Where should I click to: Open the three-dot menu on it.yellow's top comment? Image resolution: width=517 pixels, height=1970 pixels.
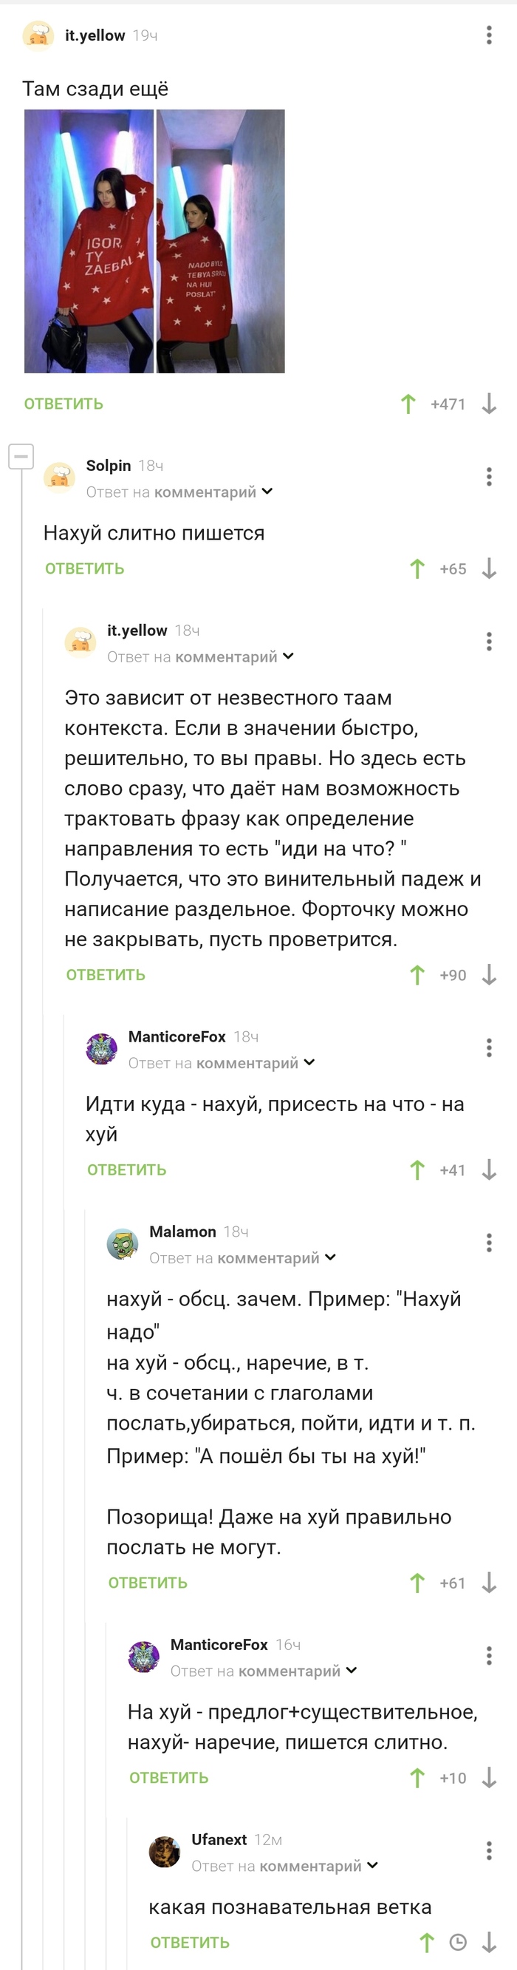tap(490, 35)
